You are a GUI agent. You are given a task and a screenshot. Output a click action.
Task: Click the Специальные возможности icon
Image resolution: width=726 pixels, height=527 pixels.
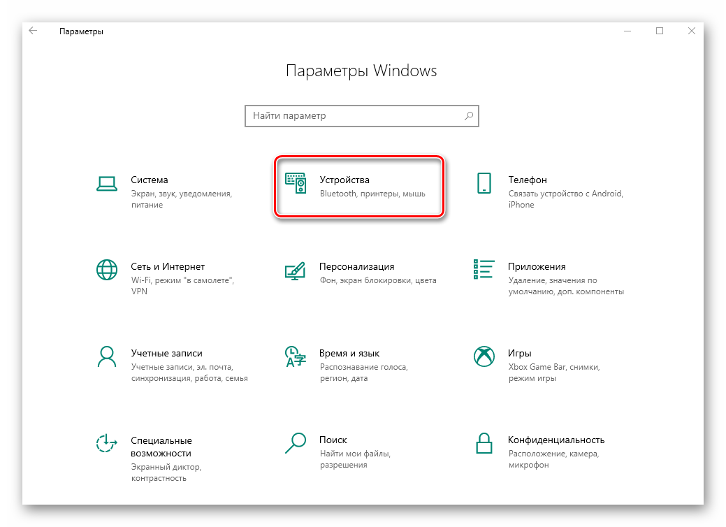pyautogui.click(x=106, y=443)
